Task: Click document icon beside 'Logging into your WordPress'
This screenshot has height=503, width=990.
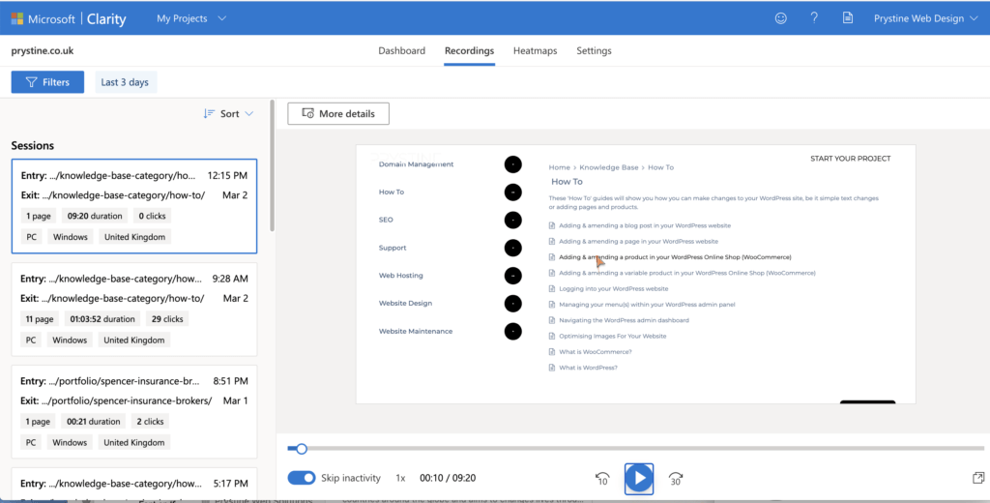Action: [x=552, y=289]
